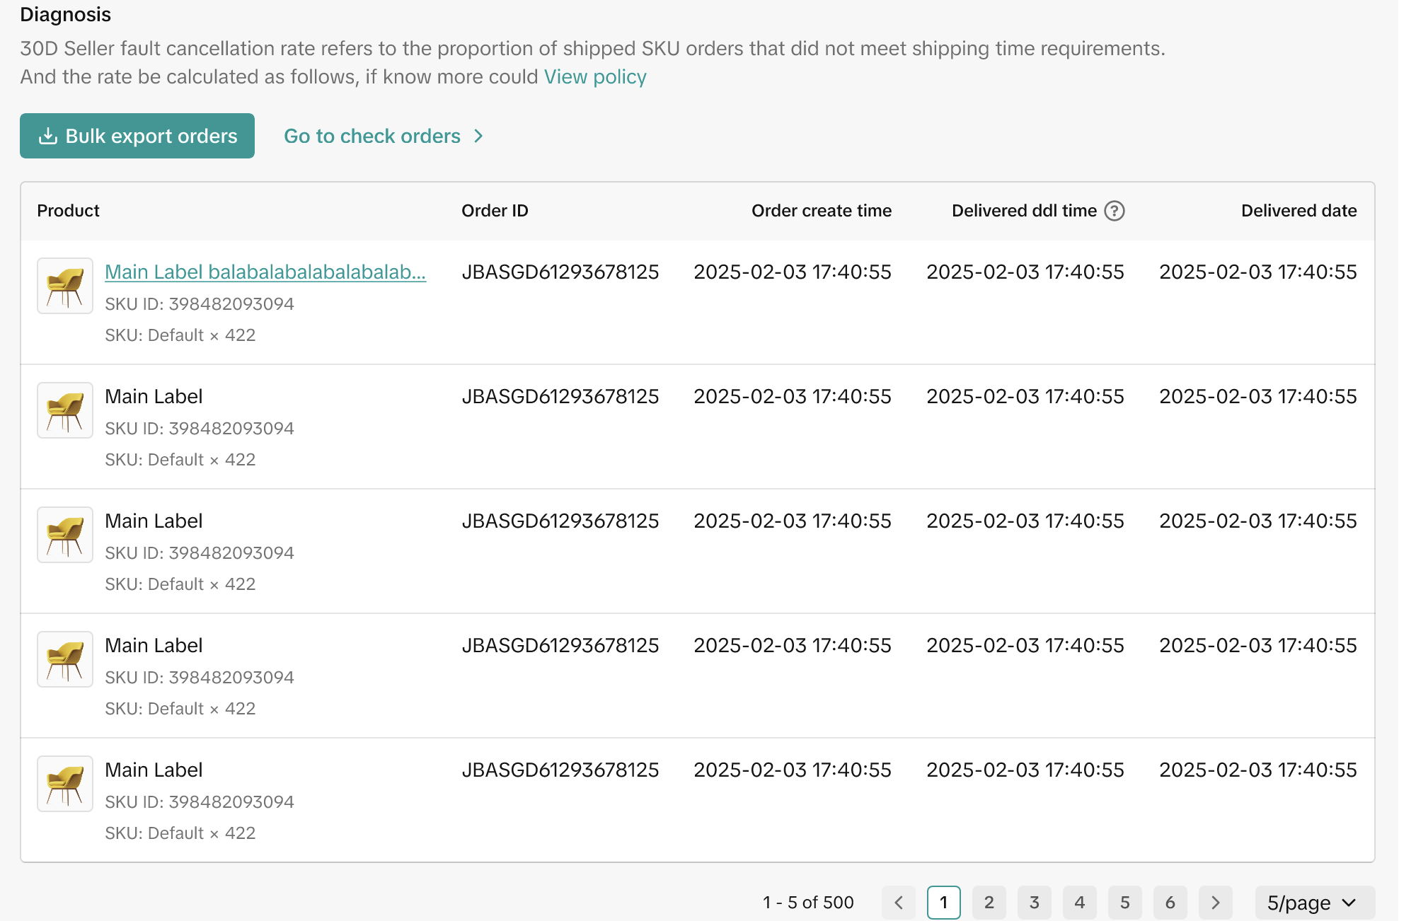Go to page 3
Image resolution: width=1428 pixels, height=921 pixels.
[x=1034, y=903]
